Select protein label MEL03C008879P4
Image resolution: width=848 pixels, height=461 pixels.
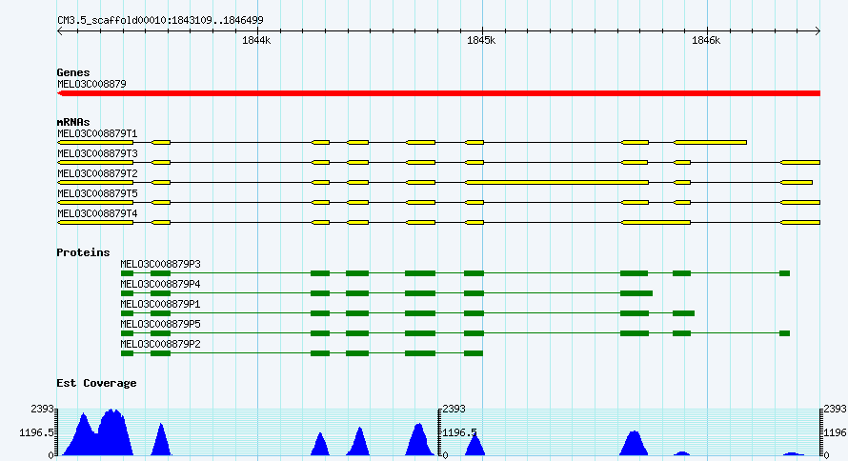[160, 284]
